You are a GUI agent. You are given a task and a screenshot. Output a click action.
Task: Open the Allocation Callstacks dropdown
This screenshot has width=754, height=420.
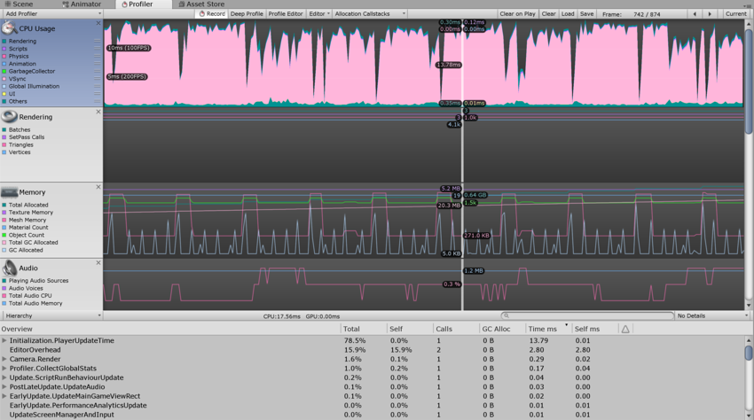369,14
